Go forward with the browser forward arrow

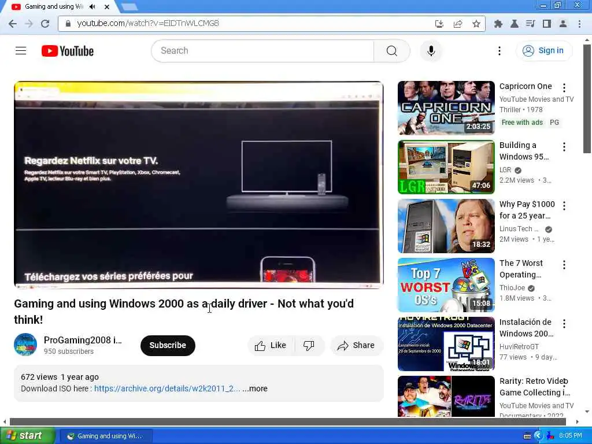(29, 23)
